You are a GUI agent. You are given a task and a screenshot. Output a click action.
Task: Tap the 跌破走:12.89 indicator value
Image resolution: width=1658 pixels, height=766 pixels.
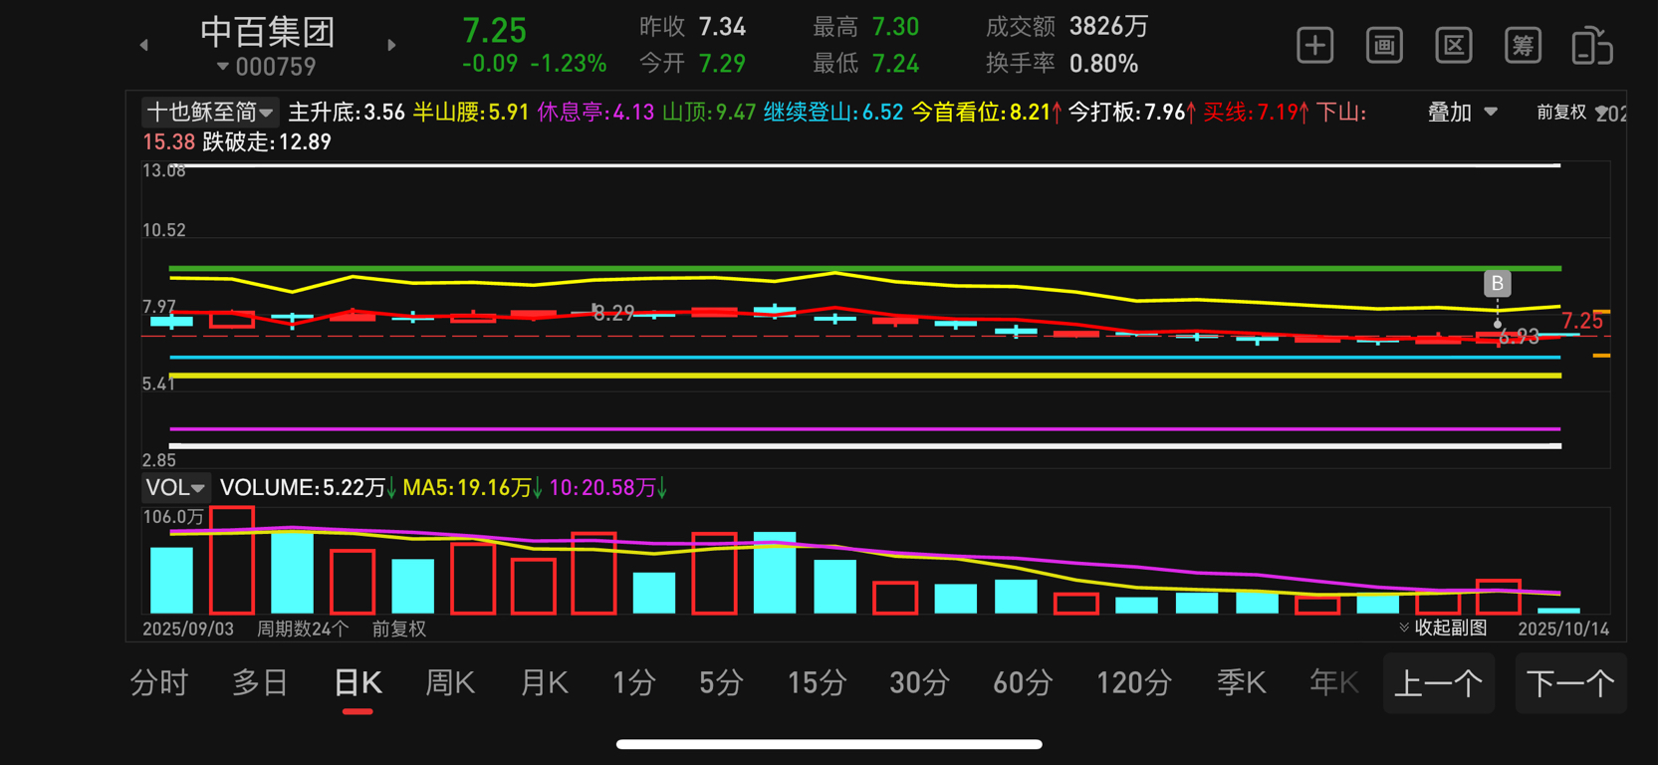(x=267, y=142)
